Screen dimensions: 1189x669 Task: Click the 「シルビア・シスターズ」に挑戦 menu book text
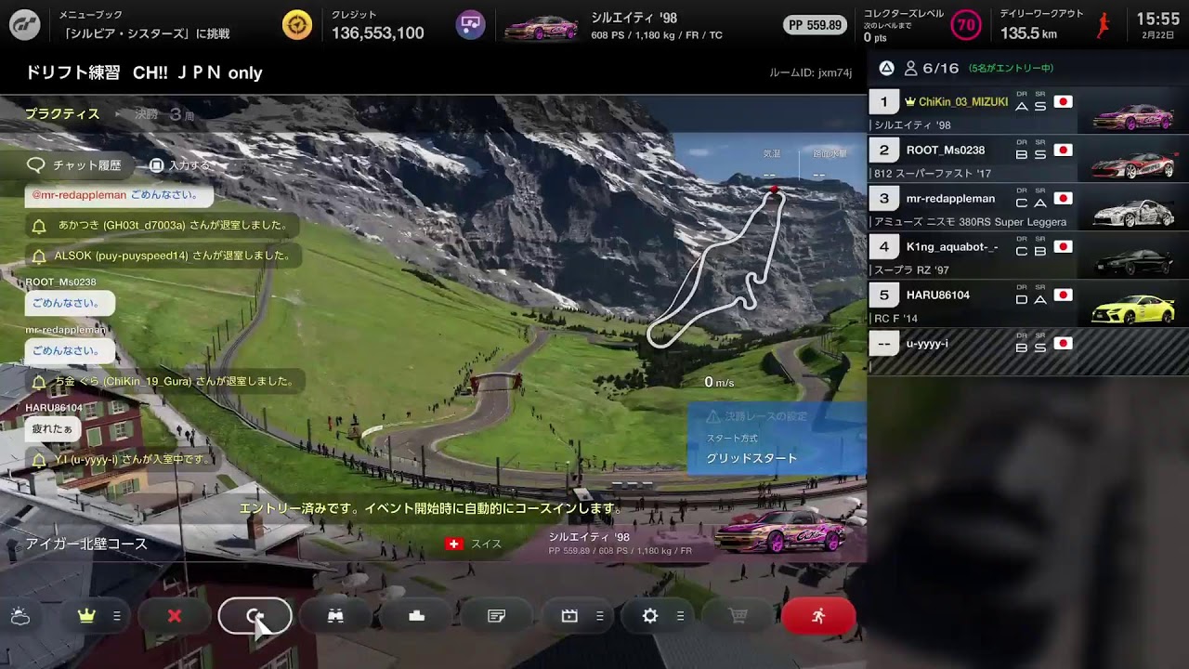pyautogui.click(x=144, y=33)
